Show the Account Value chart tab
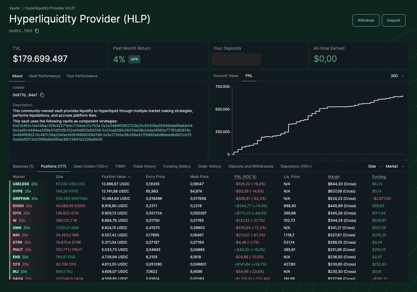 226,76
